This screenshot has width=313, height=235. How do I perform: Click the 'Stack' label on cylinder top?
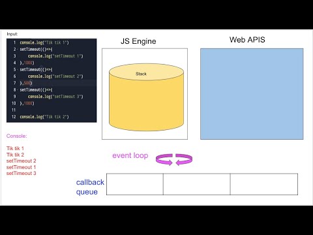[x=141, y=74]
